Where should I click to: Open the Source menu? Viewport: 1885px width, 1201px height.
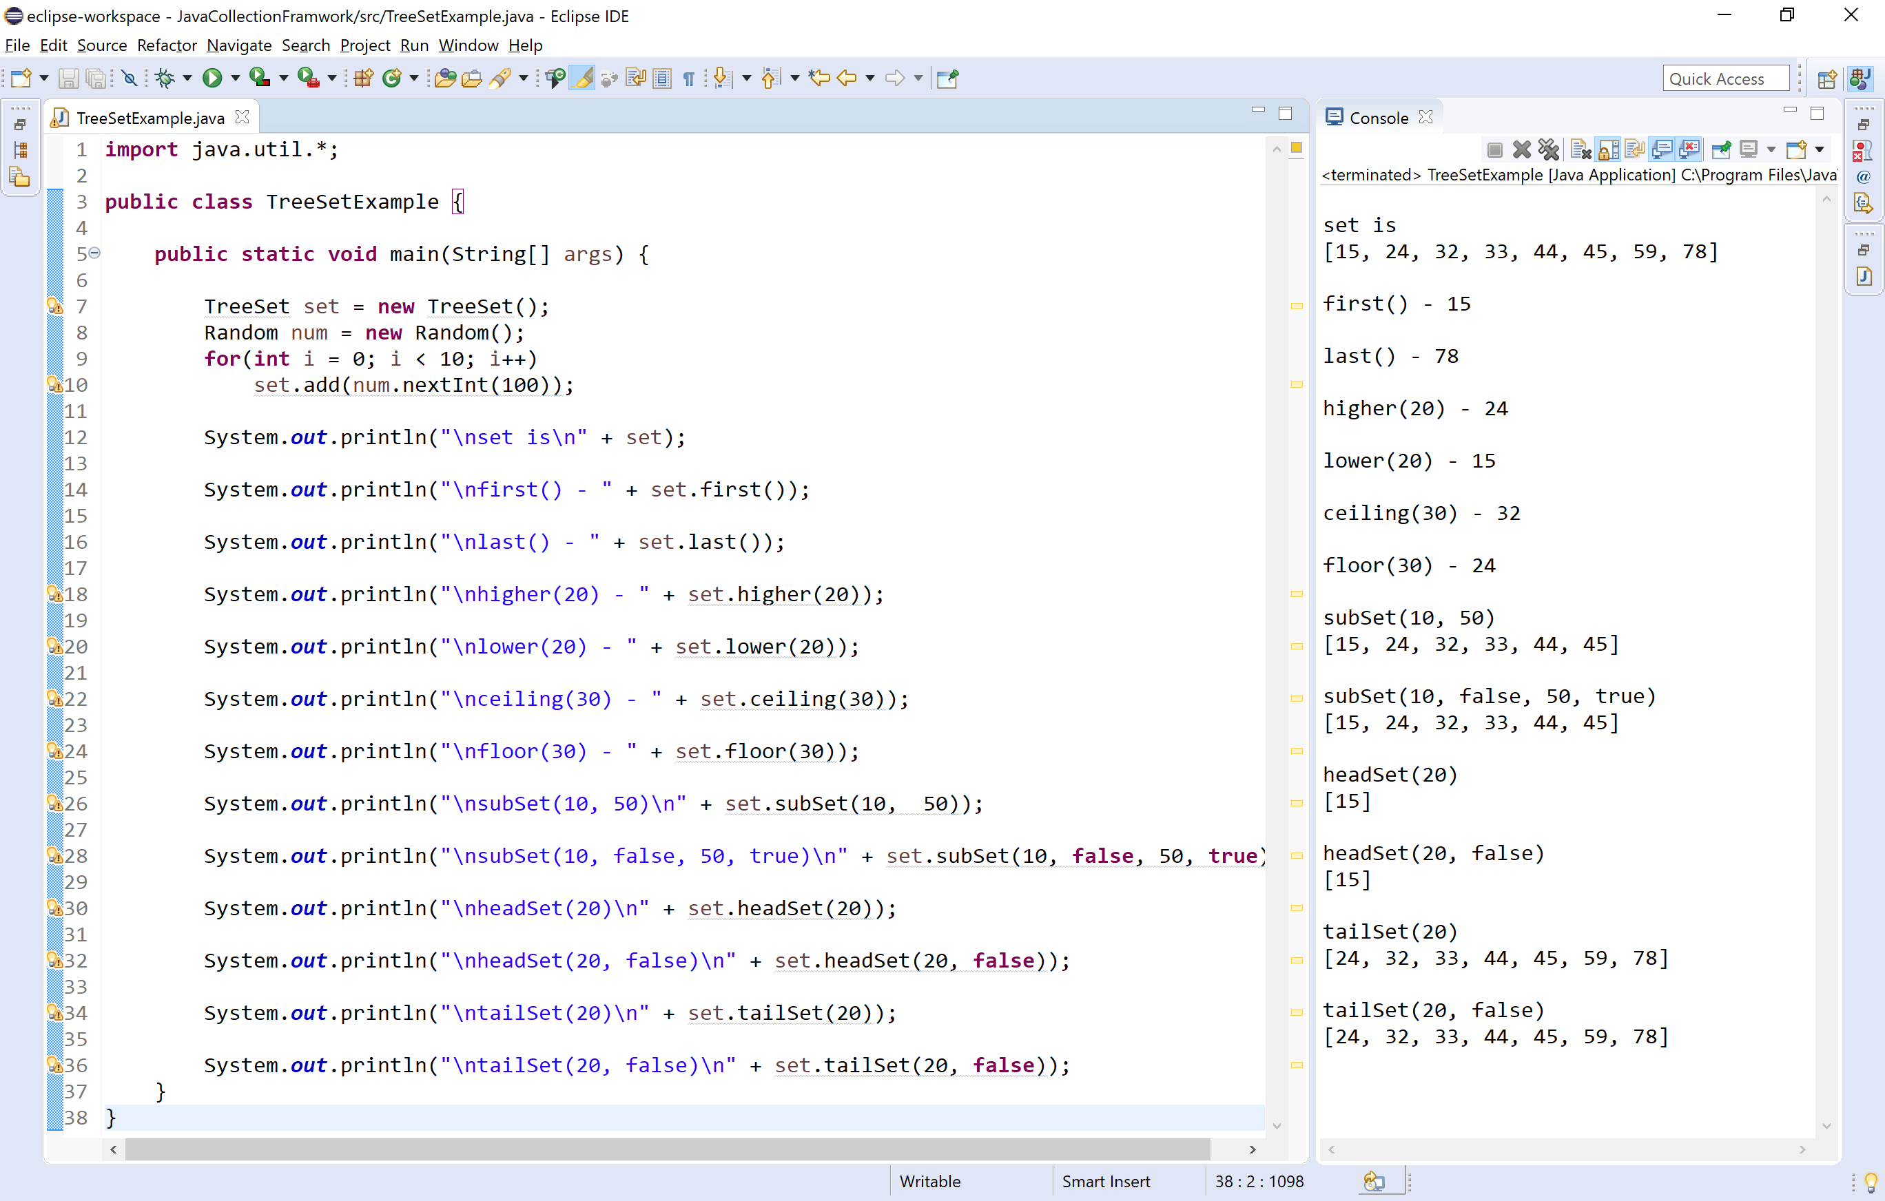(x=102, y=45)
